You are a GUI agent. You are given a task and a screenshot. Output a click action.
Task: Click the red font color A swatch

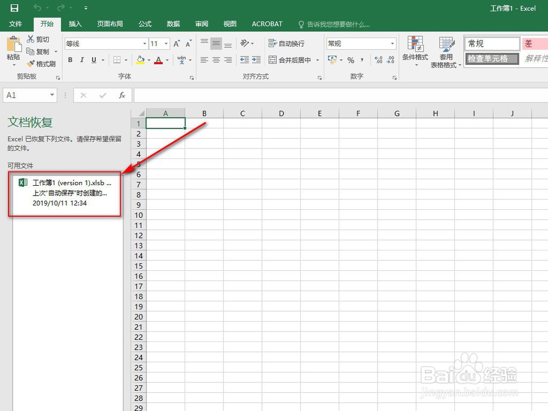pos(158,60)
